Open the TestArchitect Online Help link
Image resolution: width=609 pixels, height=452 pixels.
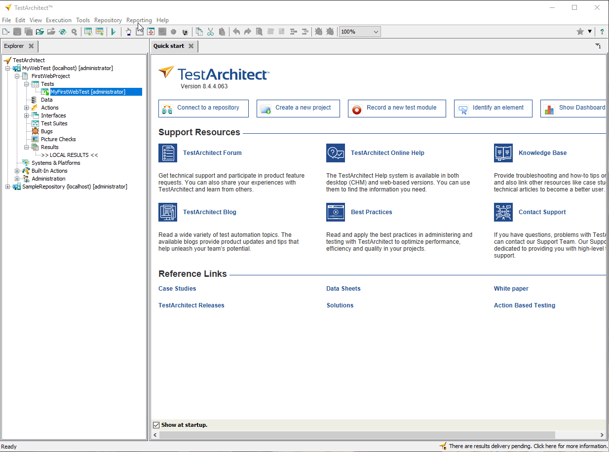click(387, 153)
